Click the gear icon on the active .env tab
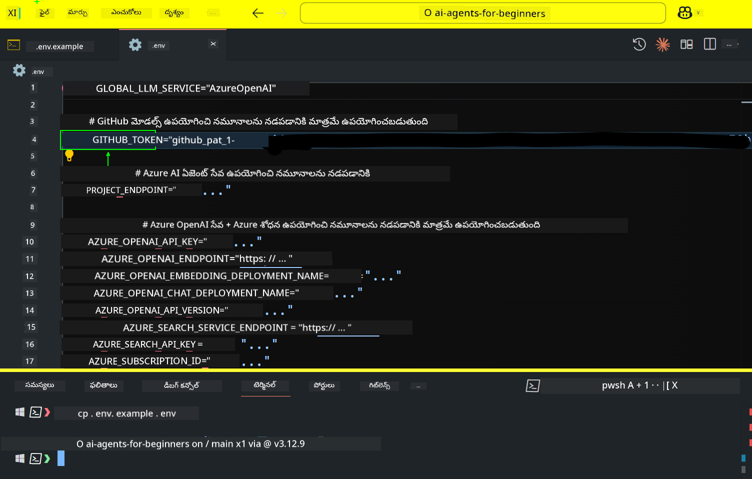 (134, 44)
